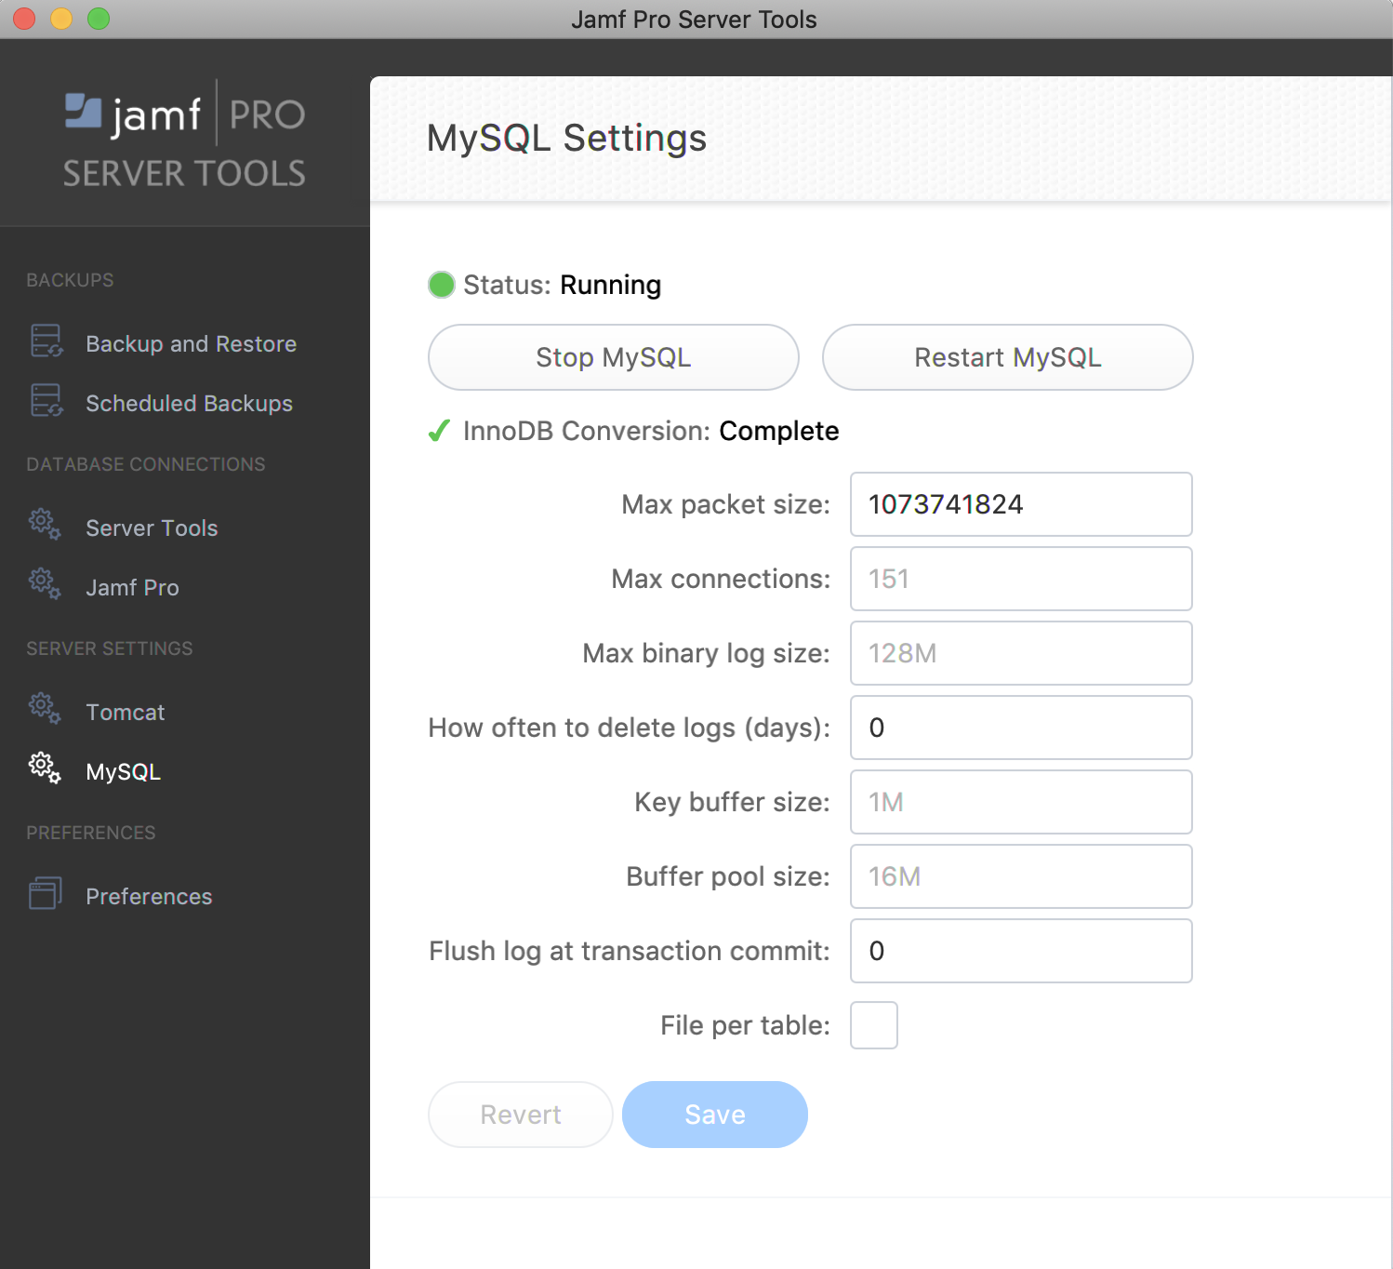This screenshot has width=1393, height=1269.
Task: Save the MySQL settings
Action: (x=714, y=1114)
